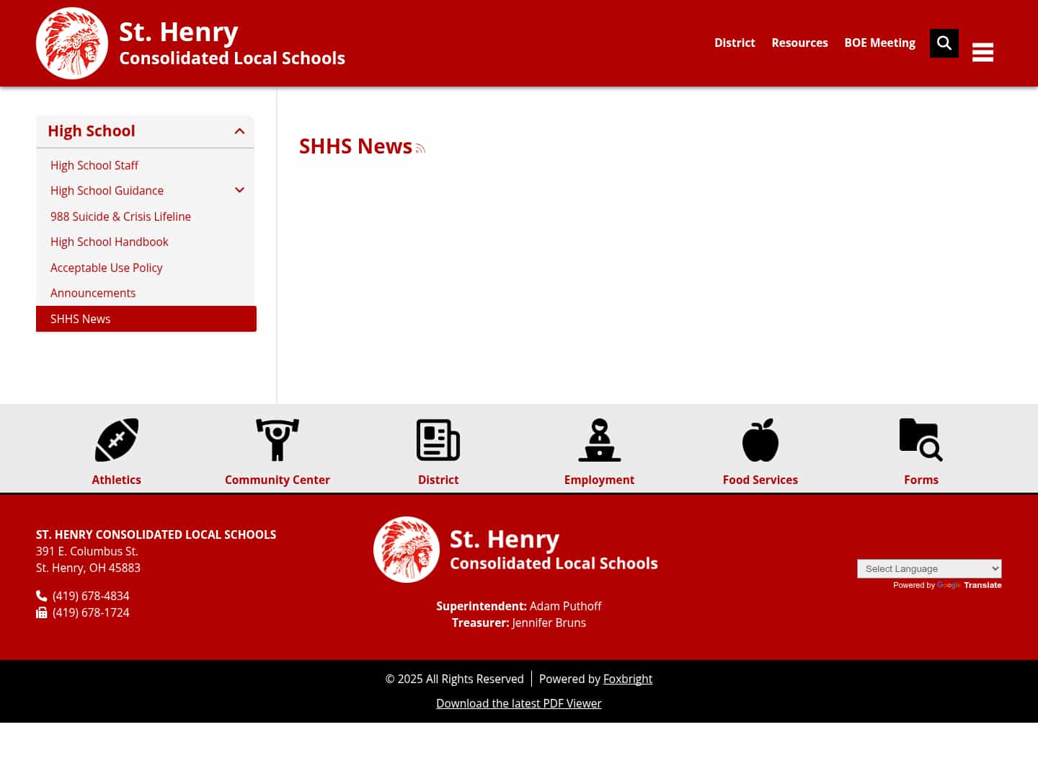Click the Athletics football icon

pyautogui.click(x=116, y=440)
